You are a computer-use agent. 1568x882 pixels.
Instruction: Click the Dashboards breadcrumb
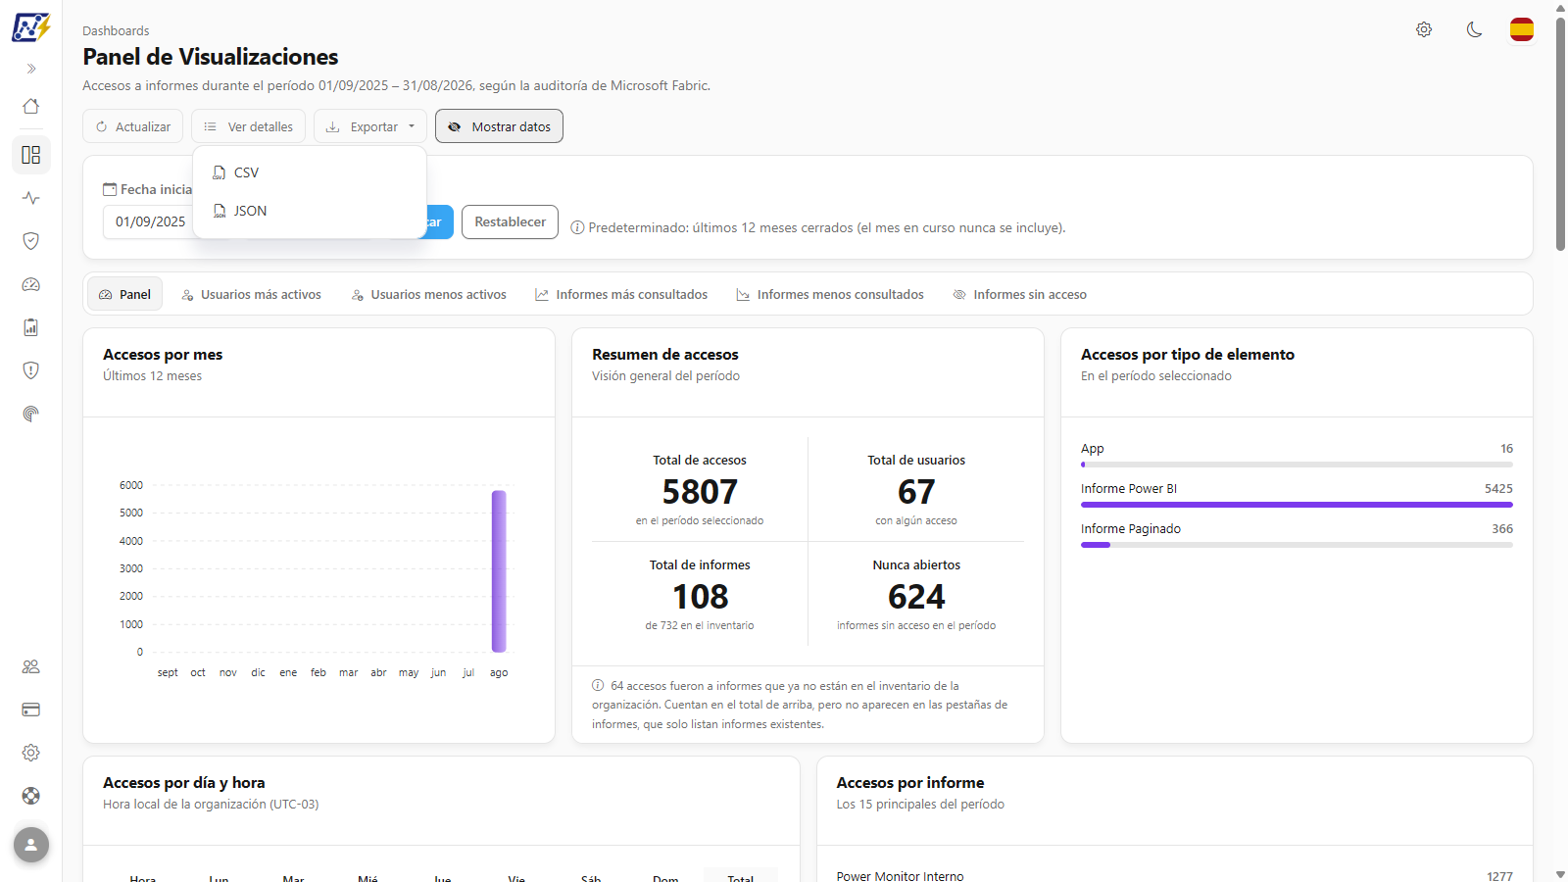[x=116, y=30]
